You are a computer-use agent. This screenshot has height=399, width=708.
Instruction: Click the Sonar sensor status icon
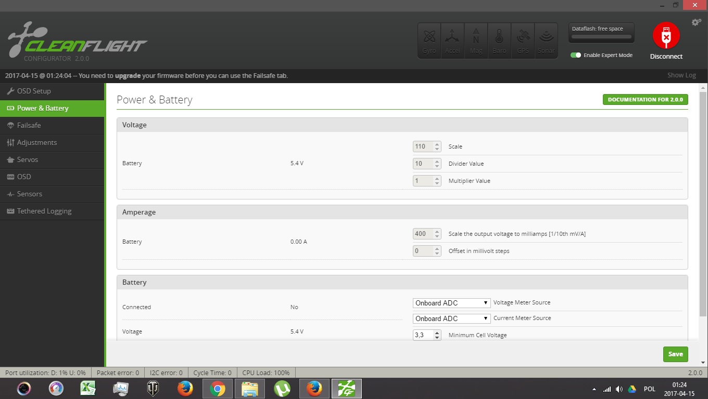coord(546,41)
